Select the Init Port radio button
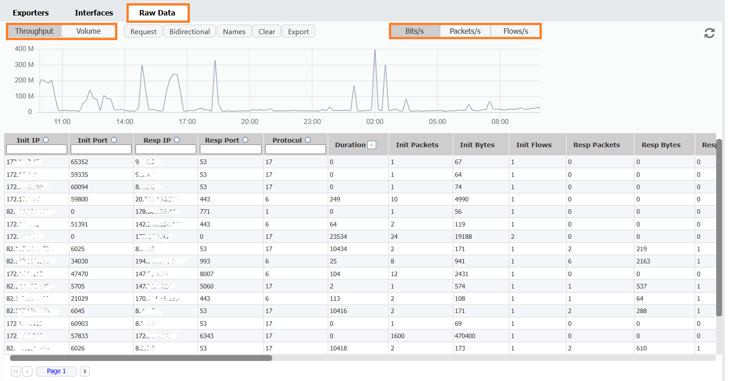 coord(114,140)
